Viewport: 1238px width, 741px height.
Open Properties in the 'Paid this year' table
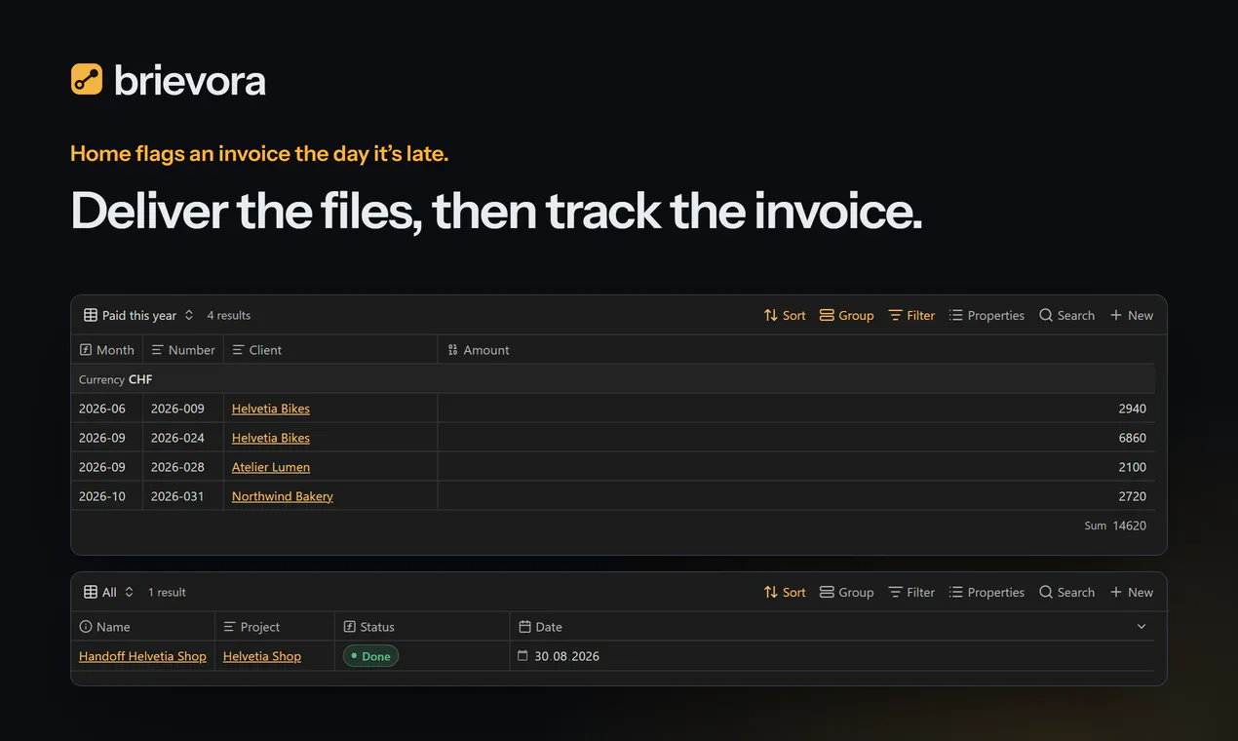coord(987,316)
